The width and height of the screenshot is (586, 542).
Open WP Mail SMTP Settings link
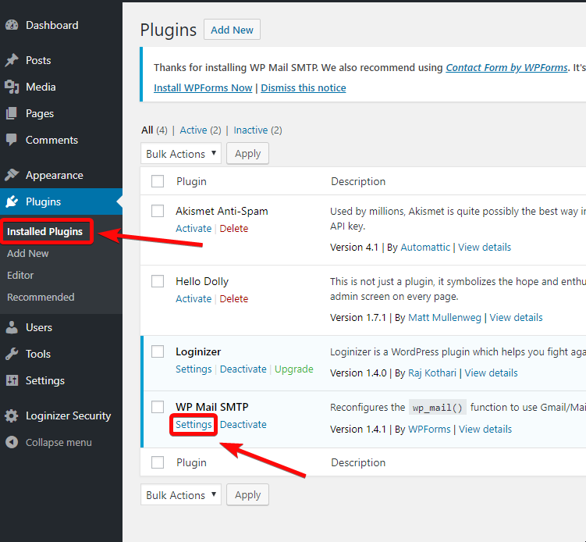194,425
